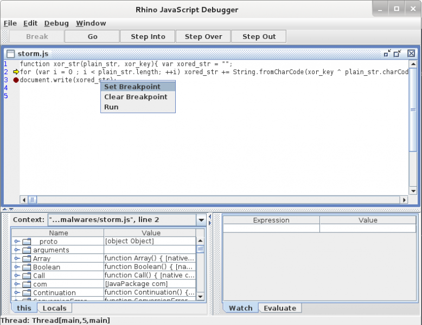
Task: Open the Context dropdown list
Action: point(201,220)
